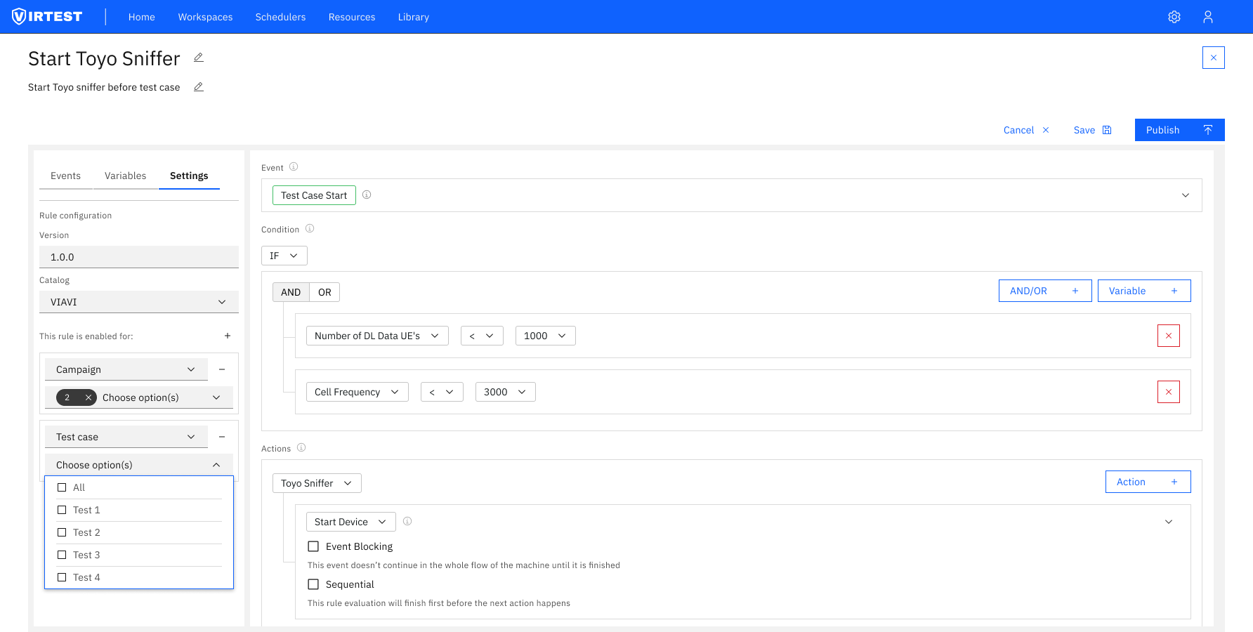Viewport: 1253px width, 632px height.
Task: Edit the rule description using pencil icon
Action: click(198, 86)
